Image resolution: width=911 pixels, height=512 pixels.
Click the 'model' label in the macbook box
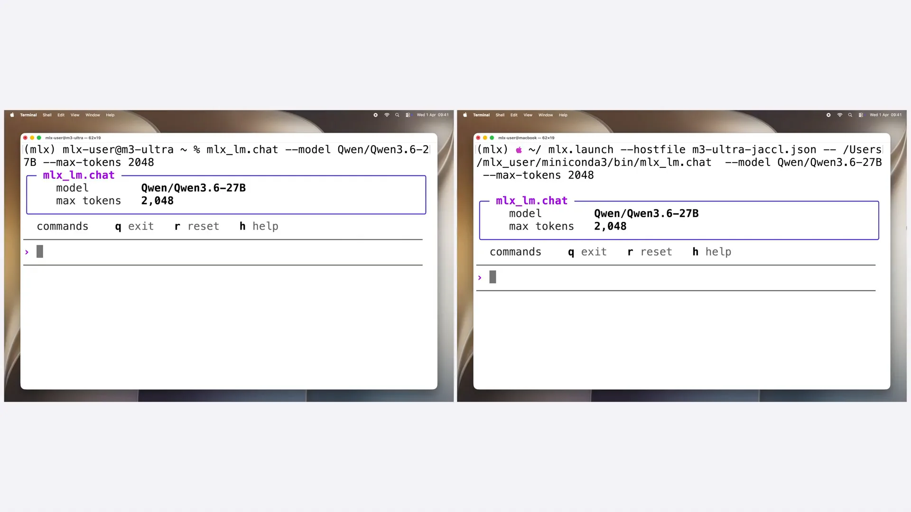[525, 214]
